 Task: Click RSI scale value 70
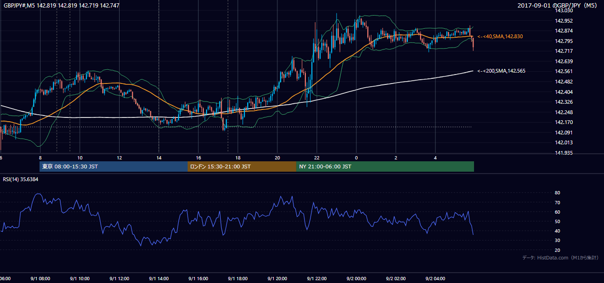(557, 202)
